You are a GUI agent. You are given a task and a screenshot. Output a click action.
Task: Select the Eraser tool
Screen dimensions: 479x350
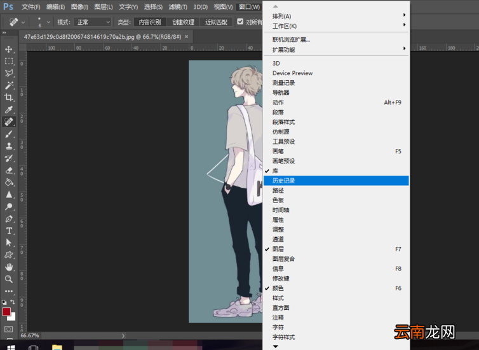[8, 170]
